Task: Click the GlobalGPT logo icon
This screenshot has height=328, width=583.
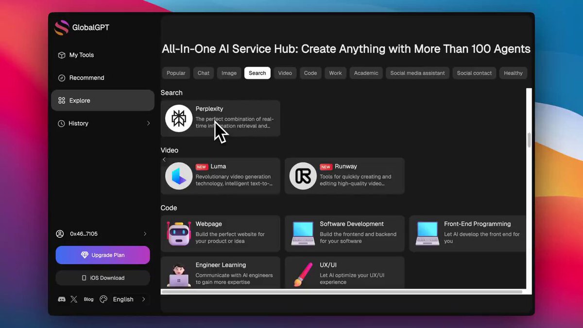Action: click(x=62, y=27)
